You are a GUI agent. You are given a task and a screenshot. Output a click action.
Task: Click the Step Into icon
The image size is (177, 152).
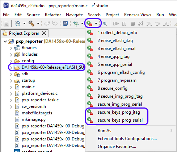[x=149, y=24]
